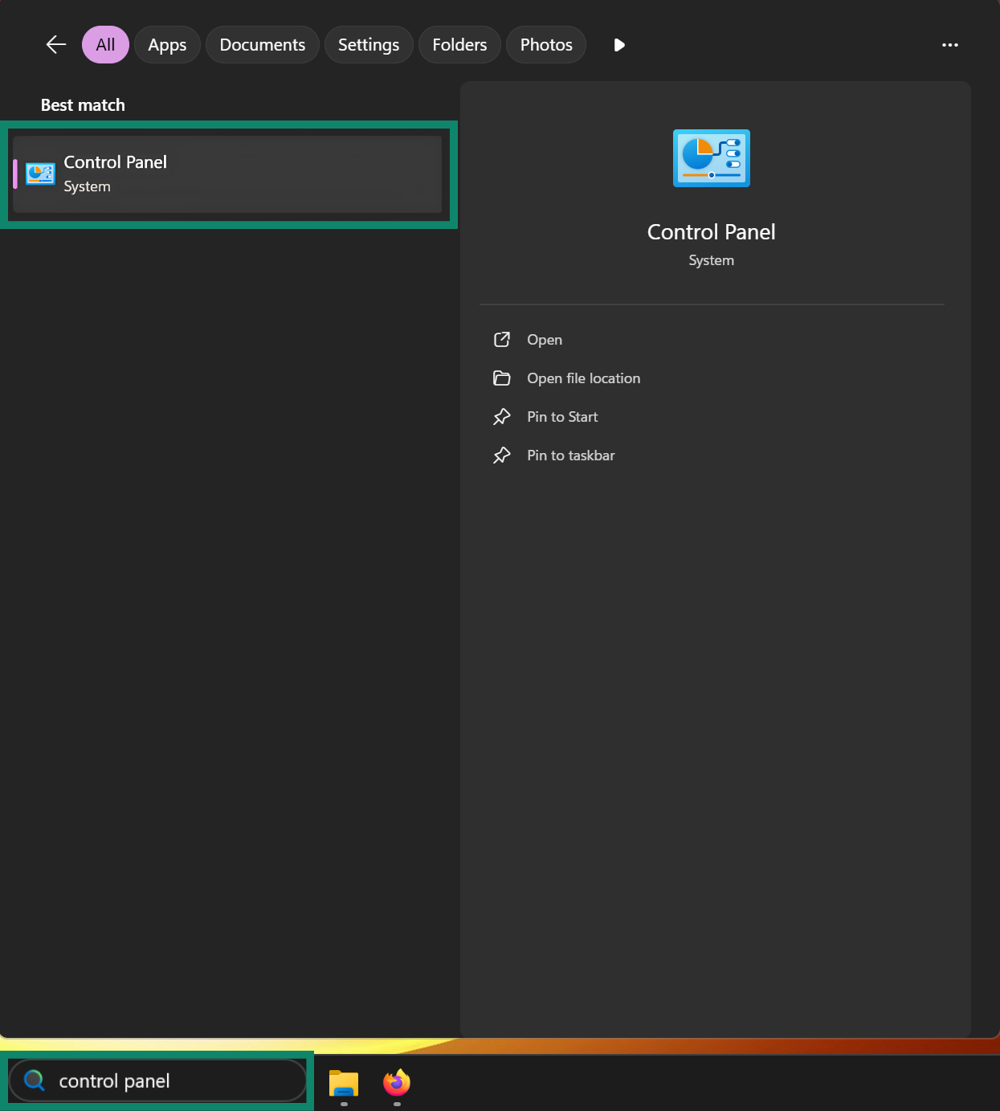Filter results by Photos
1000x1111 pixels.
546,45
